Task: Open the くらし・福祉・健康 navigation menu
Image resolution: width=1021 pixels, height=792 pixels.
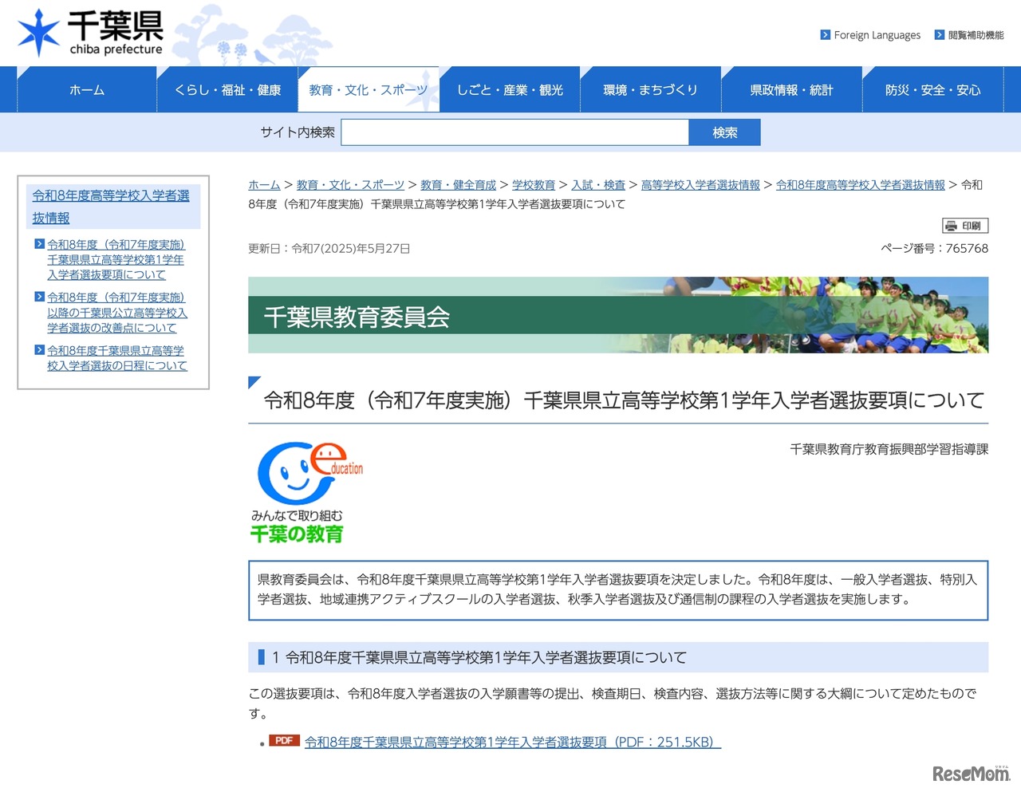Action: click(x=228, y=89)
